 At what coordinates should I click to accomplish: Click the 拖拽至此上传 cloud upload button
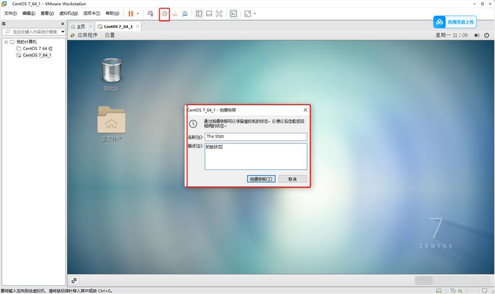coord(455,22)
